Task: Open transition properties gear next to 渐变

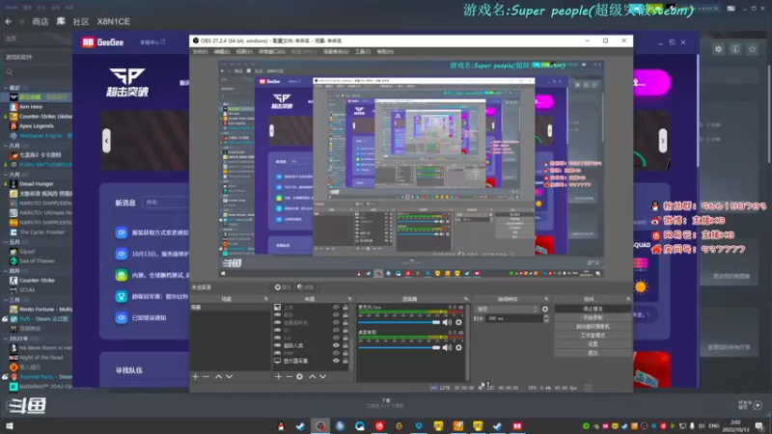Action: click(545, 309)
